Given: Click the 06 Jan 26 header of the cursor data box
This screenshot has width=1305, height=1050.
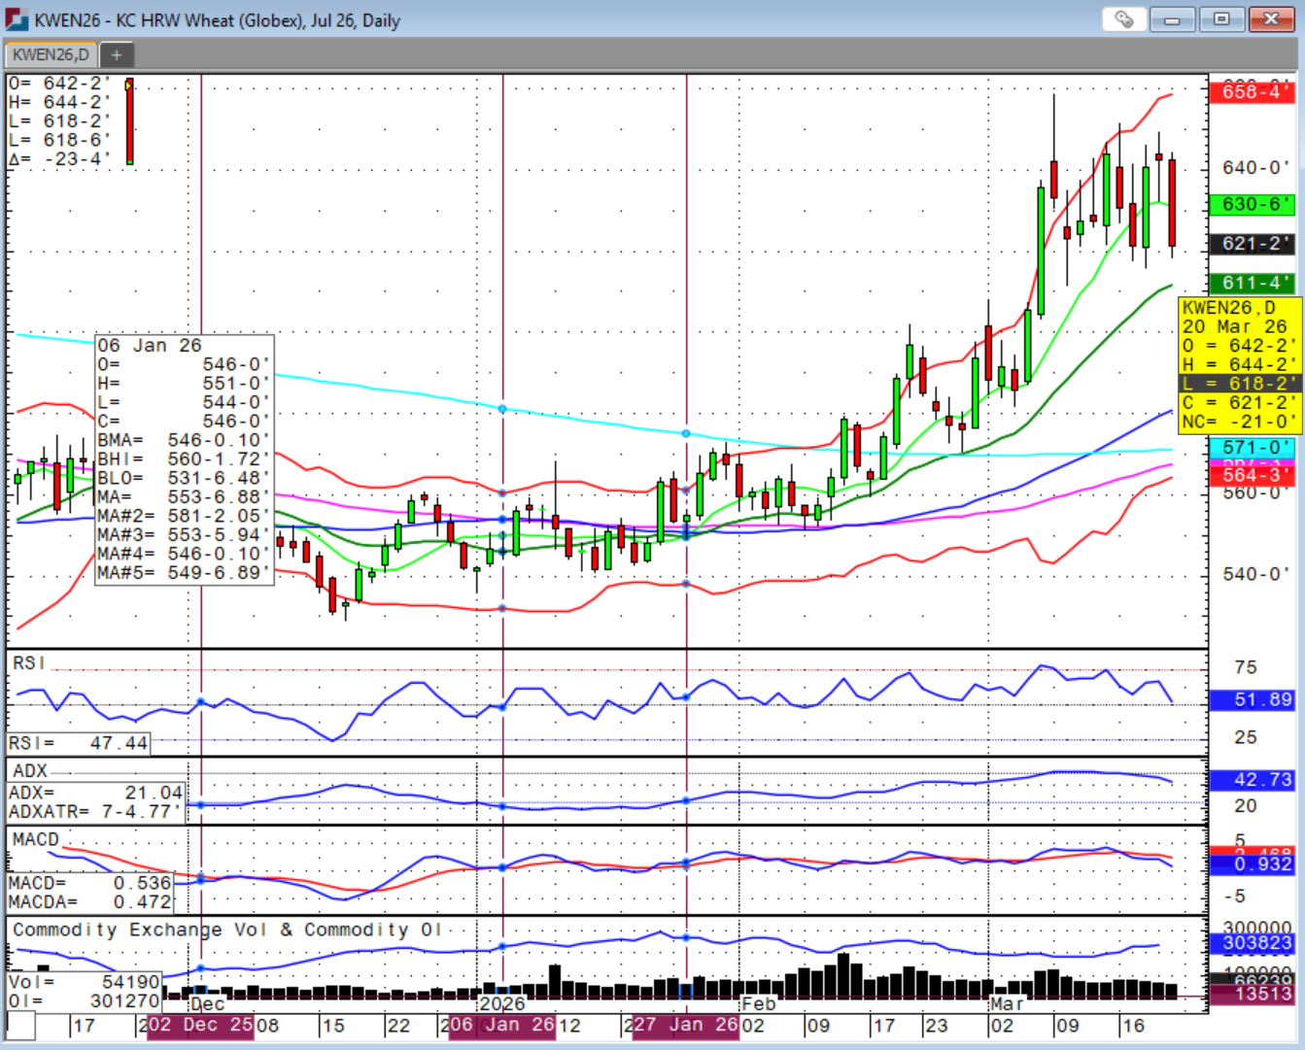Looking at the screenshot, I should [x=150, y=346].
